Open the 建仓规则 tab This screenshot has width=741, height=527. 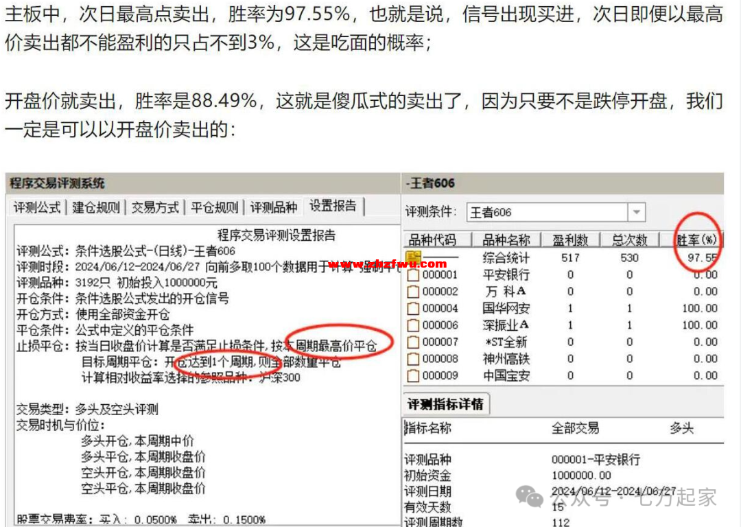coord(96,207)
